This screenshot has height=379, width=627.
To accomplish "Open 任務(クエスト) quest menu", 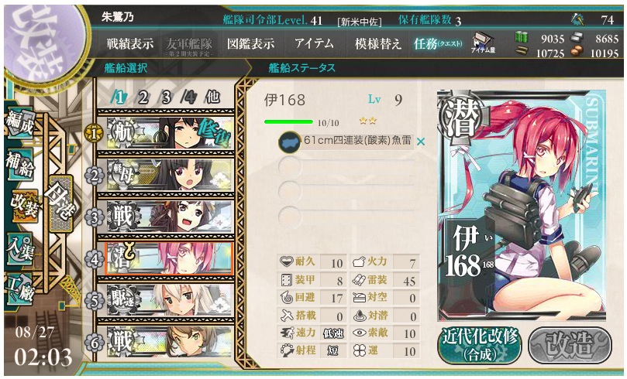I will click(438, 44).
